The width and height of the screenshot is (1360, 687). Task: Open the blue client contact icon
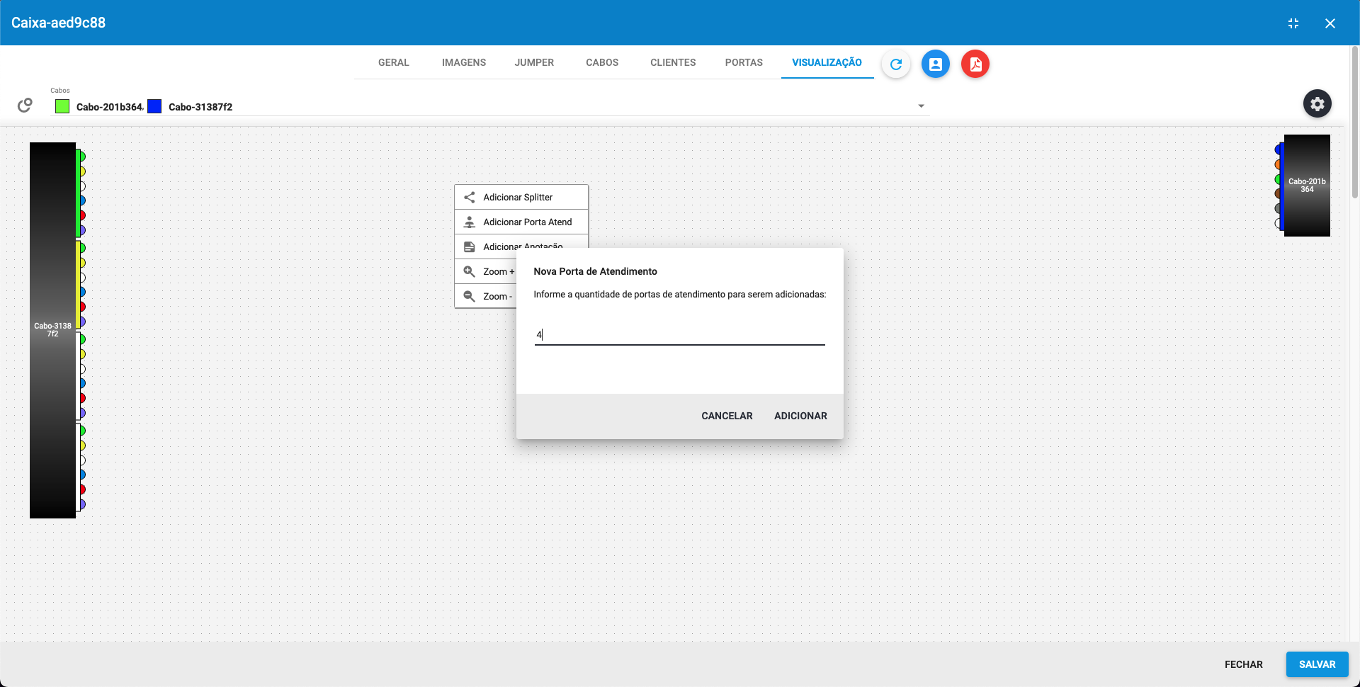point(936,64)
